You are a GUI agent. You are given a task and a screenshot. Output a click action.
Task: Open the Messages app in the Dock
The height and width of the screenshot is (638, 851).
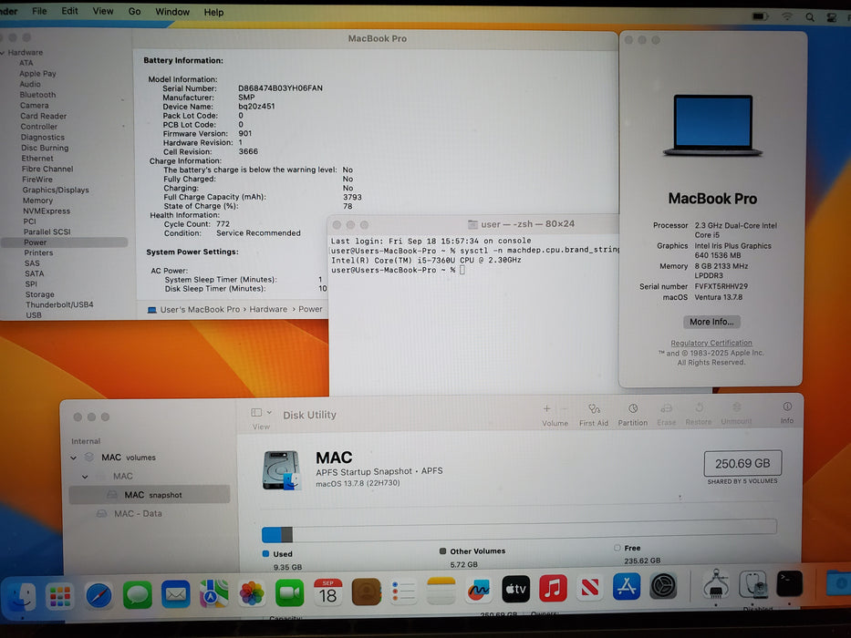pyautogui.click(x=138, y=594)
